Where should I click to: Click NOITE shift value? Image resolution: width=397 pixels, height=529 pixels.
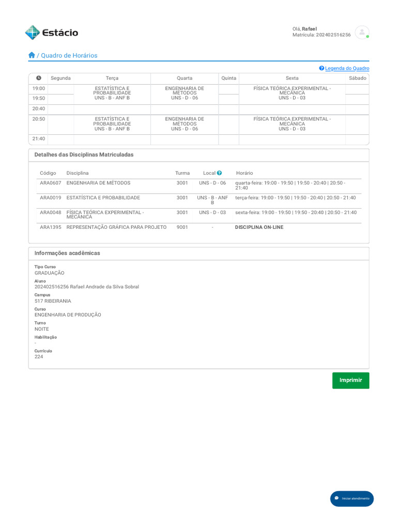(x=41, y=329)
